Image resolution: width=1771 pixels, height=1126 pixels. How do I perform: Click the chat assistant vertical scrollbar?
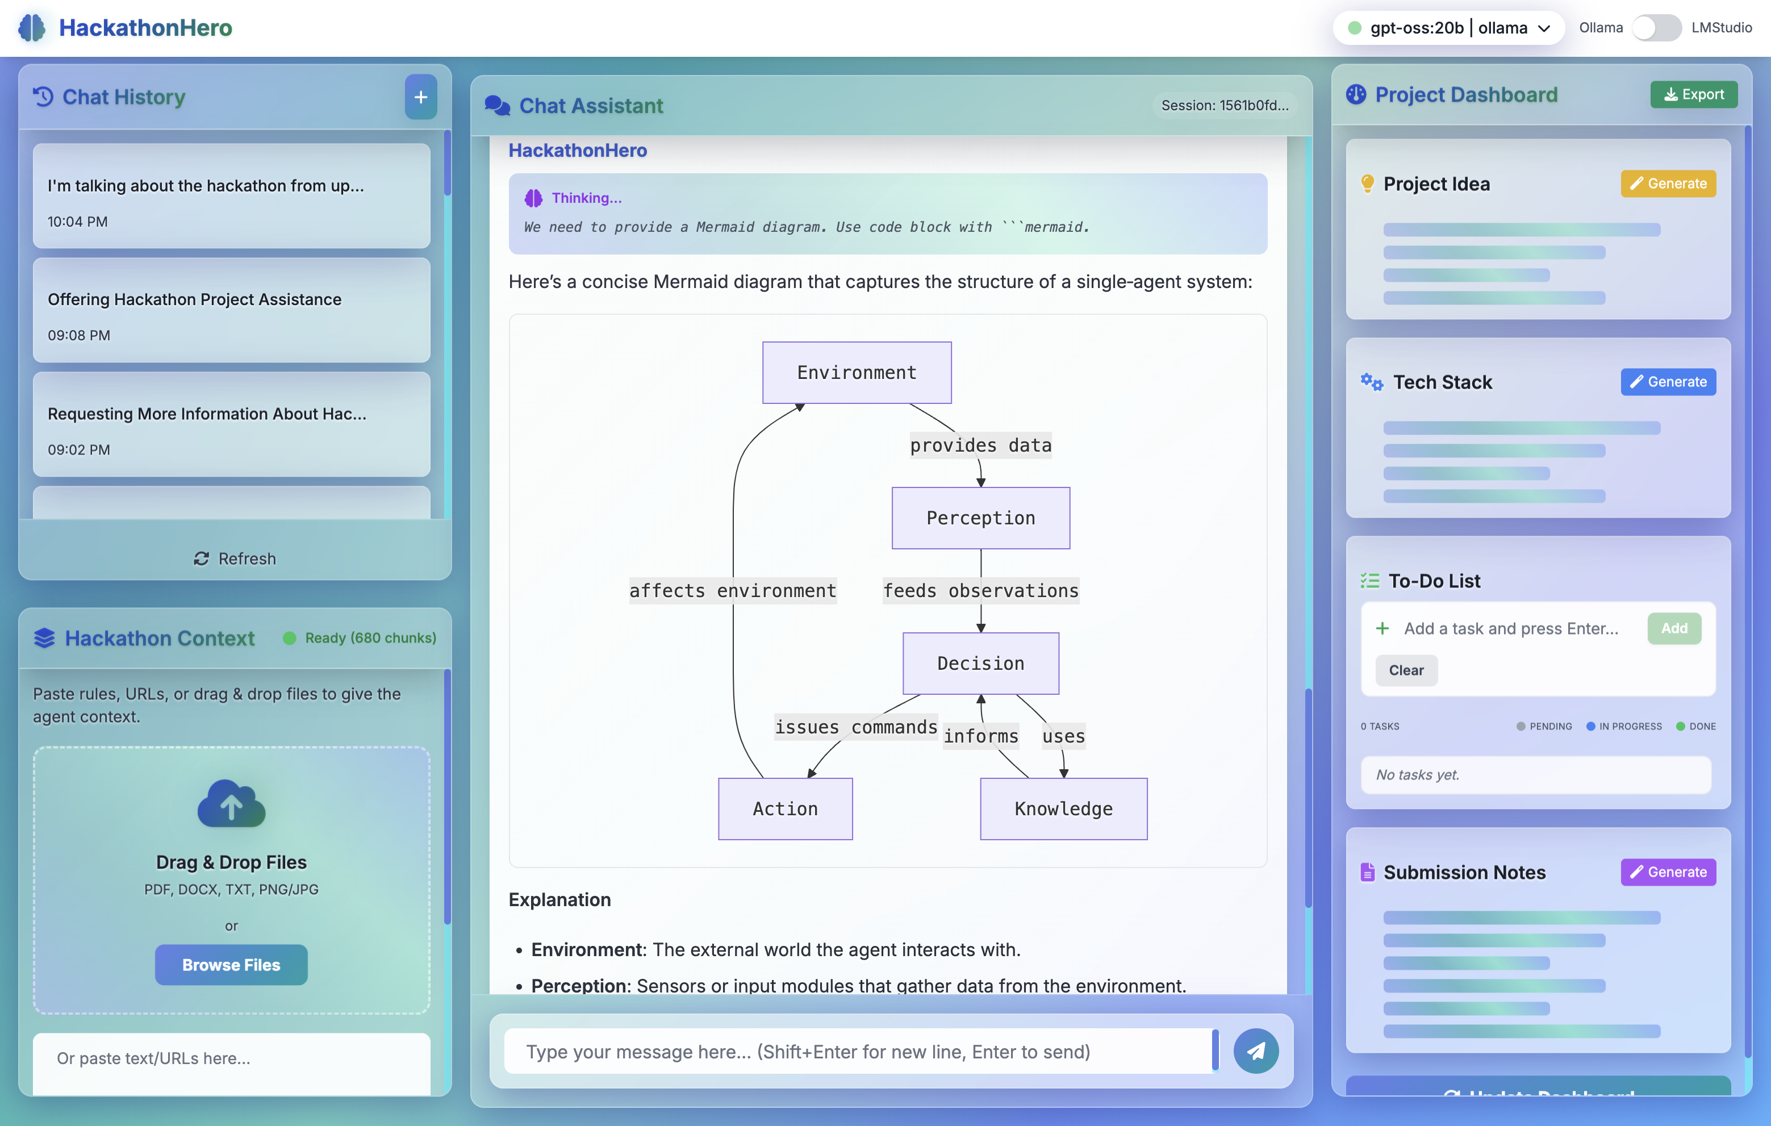(1309, 798)
